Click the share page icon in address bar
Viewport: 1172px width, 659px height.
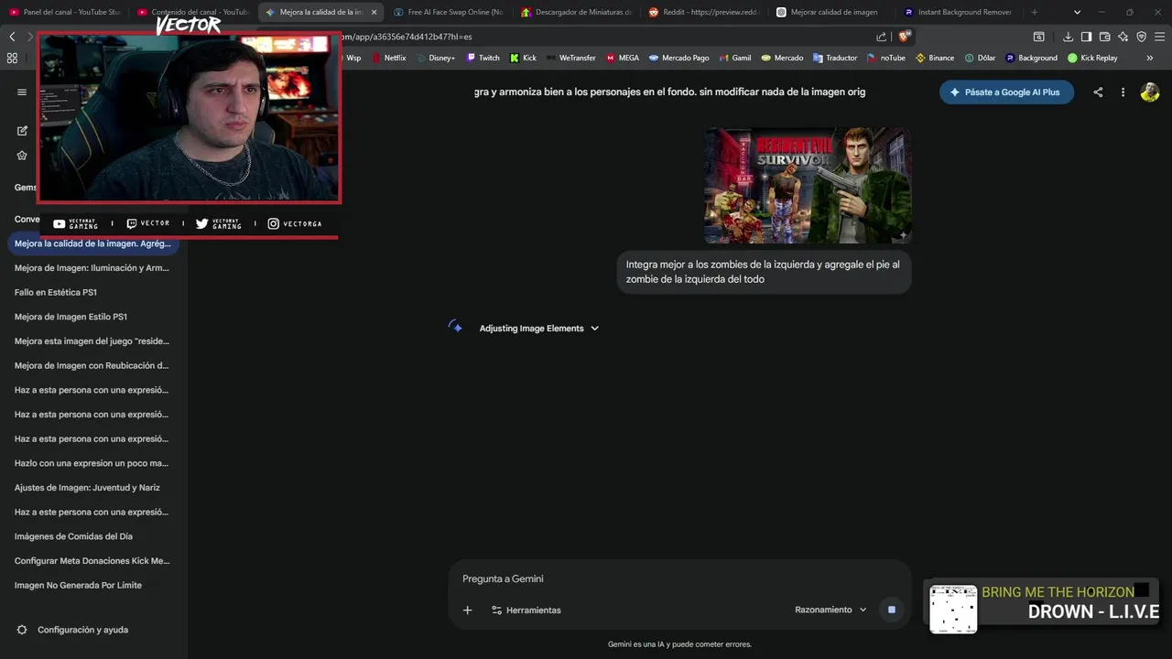click(881, 37)
